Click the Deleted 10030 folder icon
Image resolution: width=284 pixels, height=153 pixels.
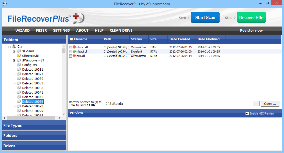[19, 79]
